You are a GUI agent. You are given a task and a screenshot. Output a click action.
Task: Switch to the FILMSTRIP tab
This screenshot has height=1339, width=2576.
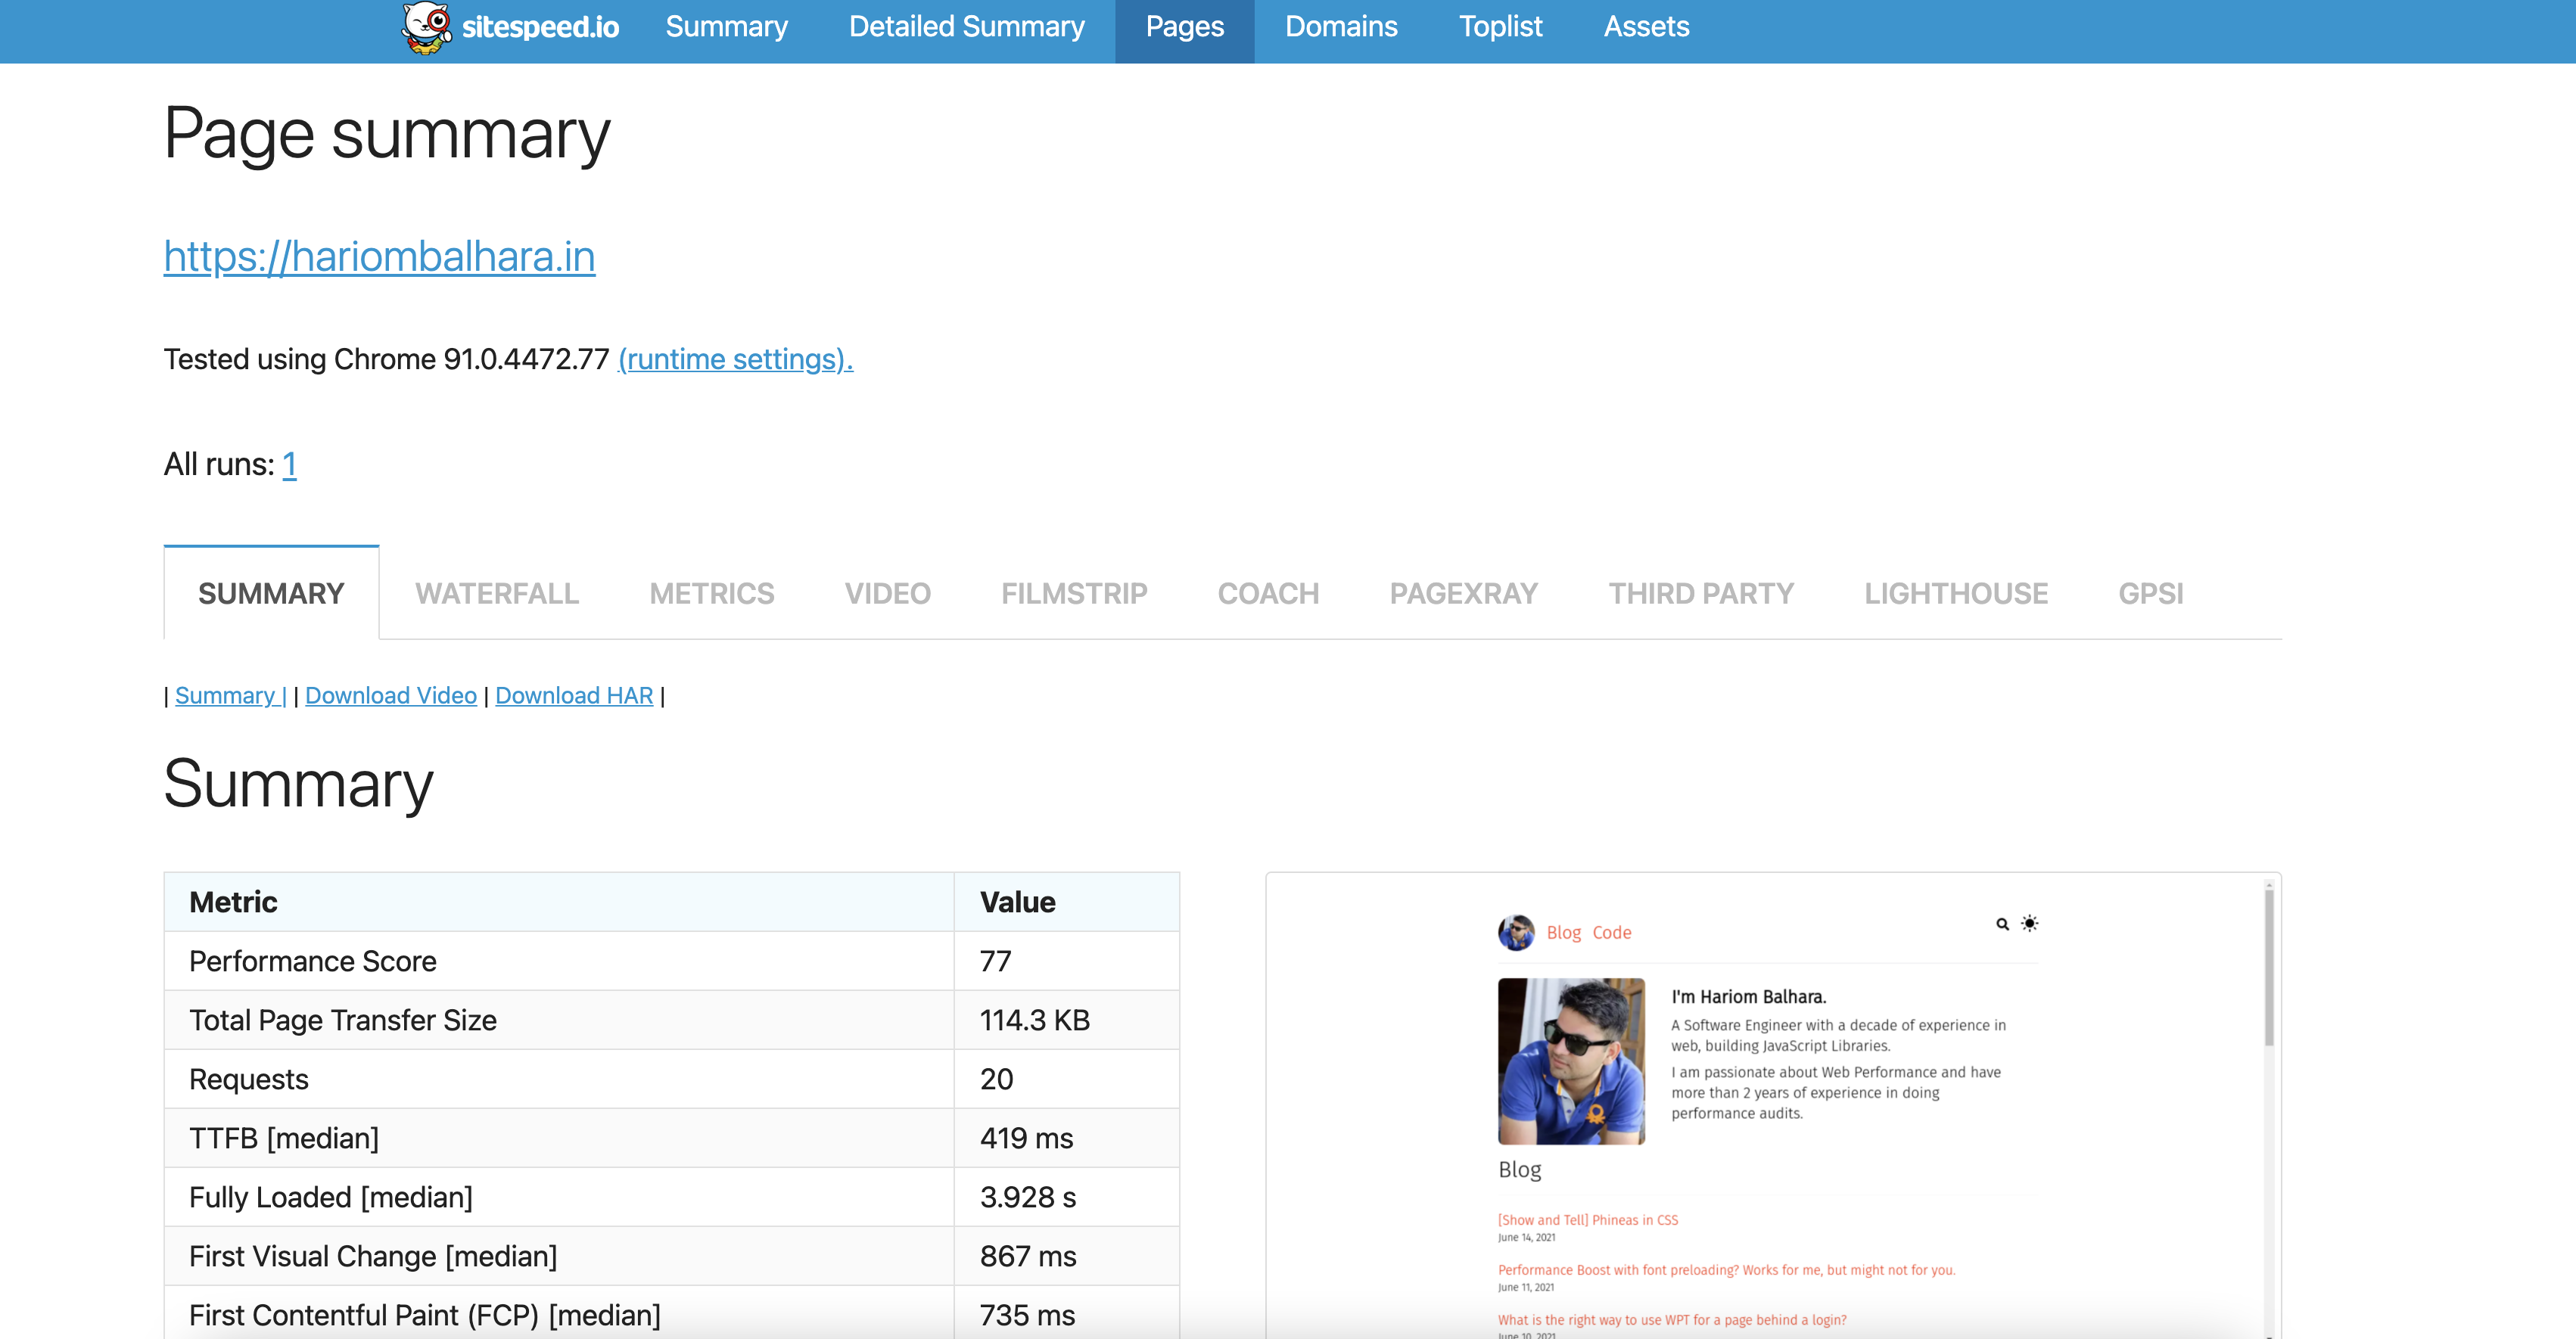click(1074, 593)
